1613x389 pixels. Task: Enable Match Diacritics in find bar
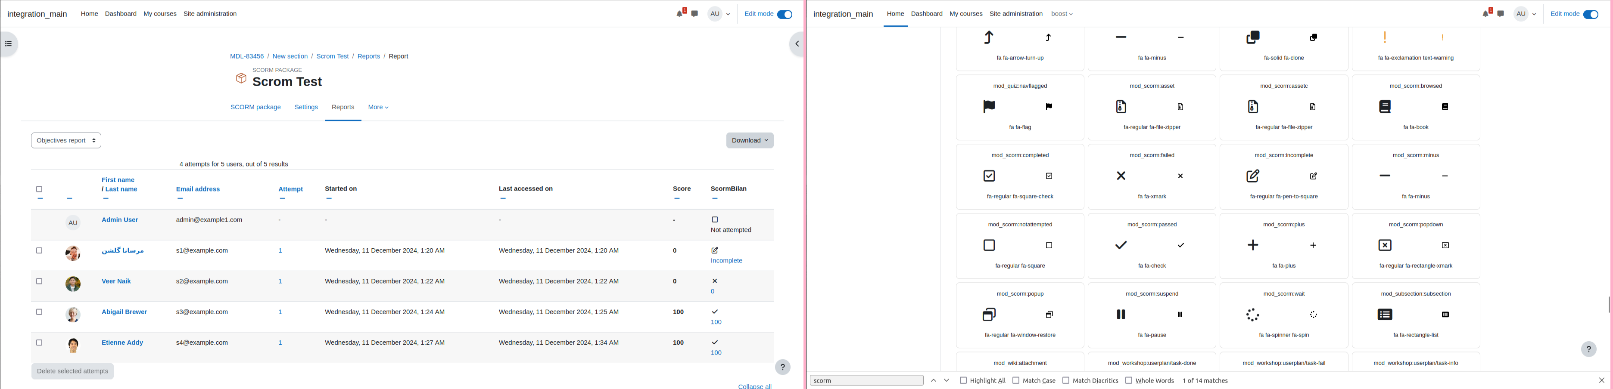pos(1066,380)
